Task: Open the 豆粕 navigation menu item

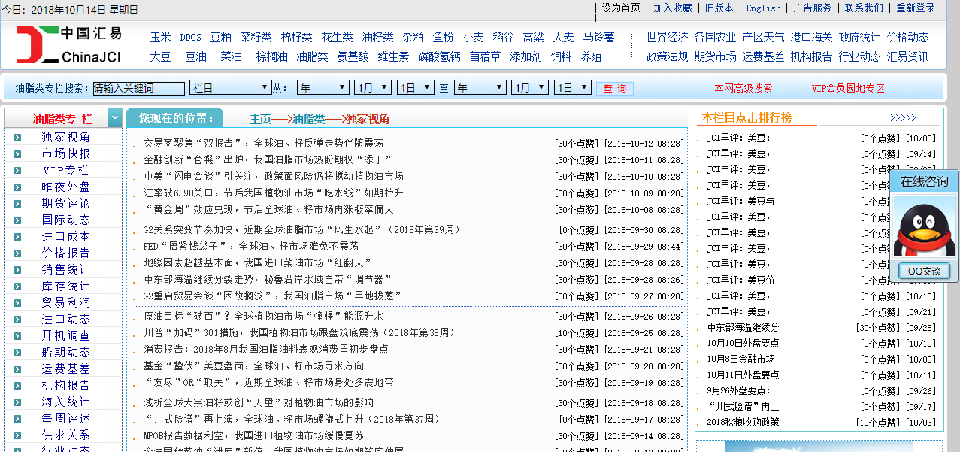Action: point(221,38)
